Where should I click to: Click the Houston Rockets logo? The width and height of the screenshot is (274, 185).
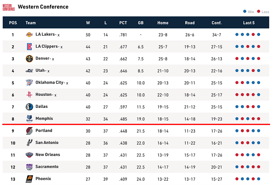[29, 95]
